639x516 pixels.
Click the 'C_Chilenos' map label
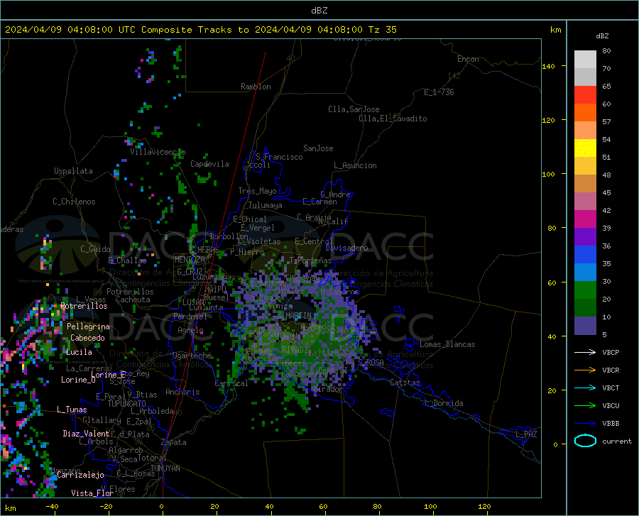[x=74, y=202]
